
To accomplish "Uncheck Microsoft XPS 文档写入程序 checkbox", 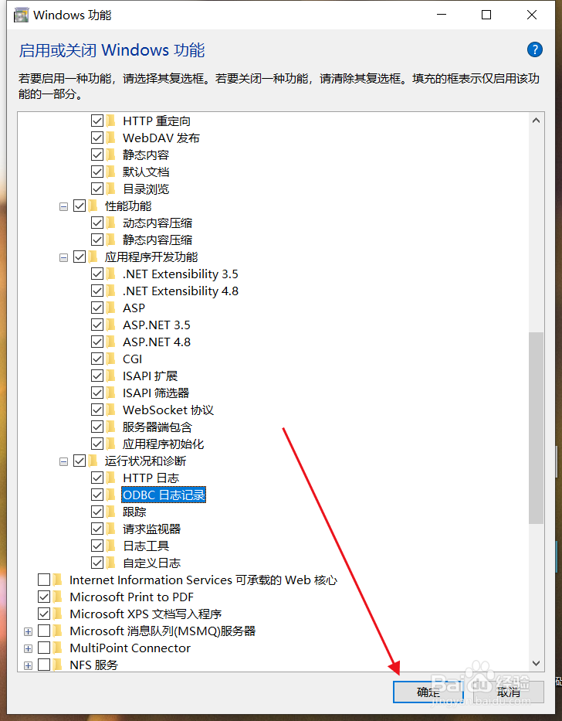I will point(44,614).
